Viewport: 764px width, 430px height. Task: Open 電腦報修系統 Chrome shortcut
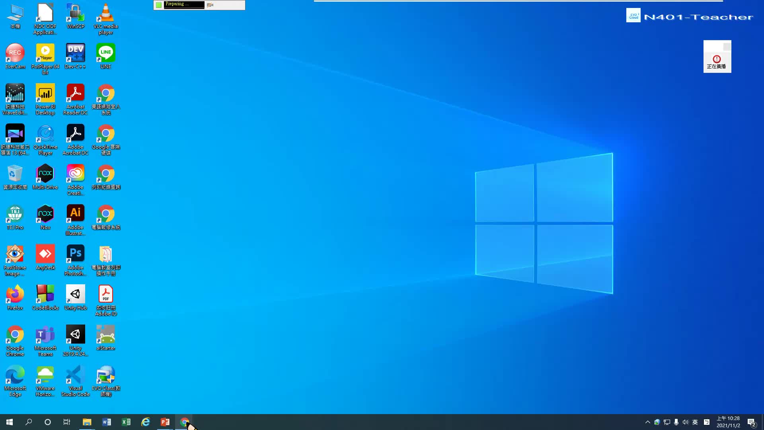pos(105,217)
